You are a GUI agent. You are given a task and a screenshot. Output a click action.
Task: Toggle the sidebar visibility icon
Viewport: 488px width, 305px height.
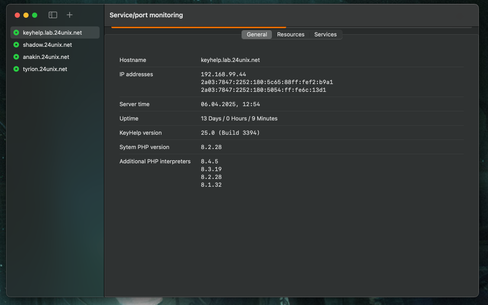click(x=53, y=15)
